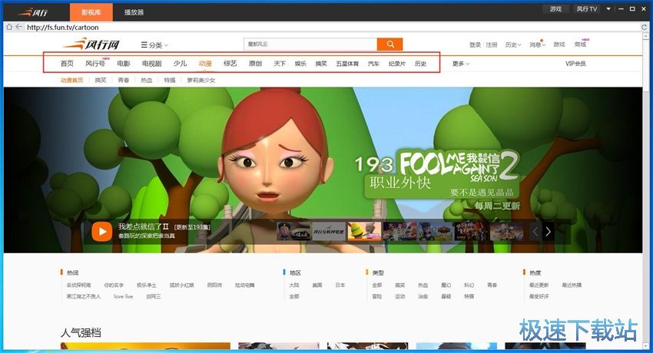Sort by 最近更新

click(539, 285)
